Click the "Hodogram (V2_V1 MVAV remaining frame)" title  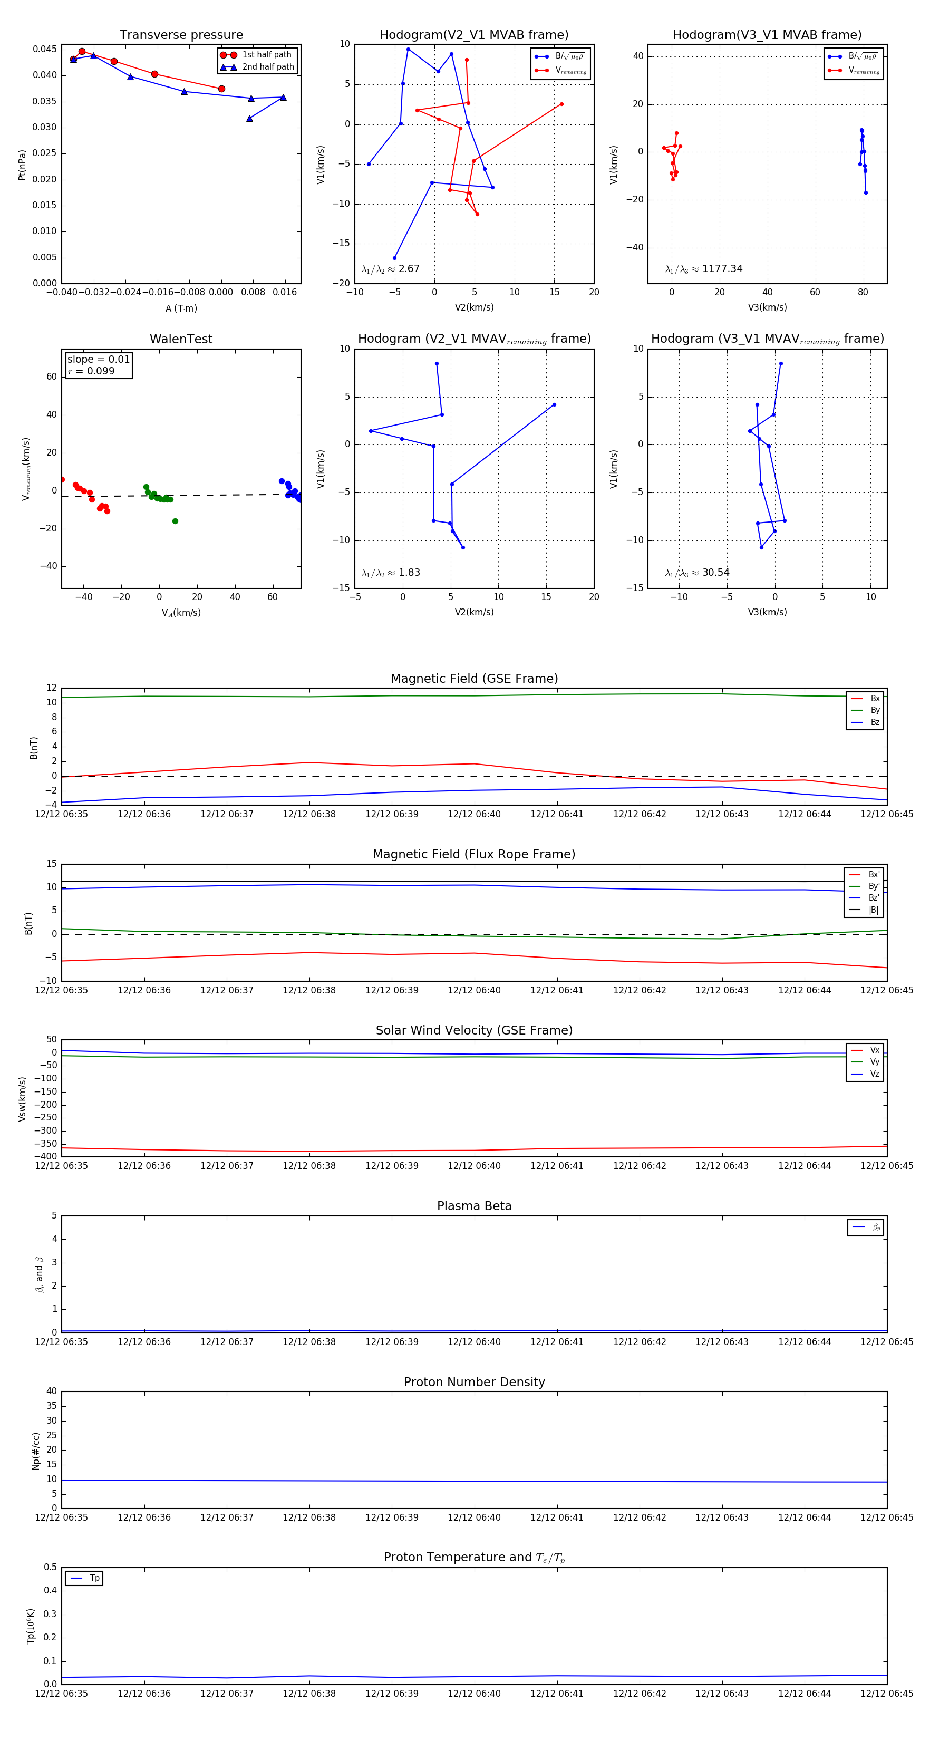coord(474,339)
